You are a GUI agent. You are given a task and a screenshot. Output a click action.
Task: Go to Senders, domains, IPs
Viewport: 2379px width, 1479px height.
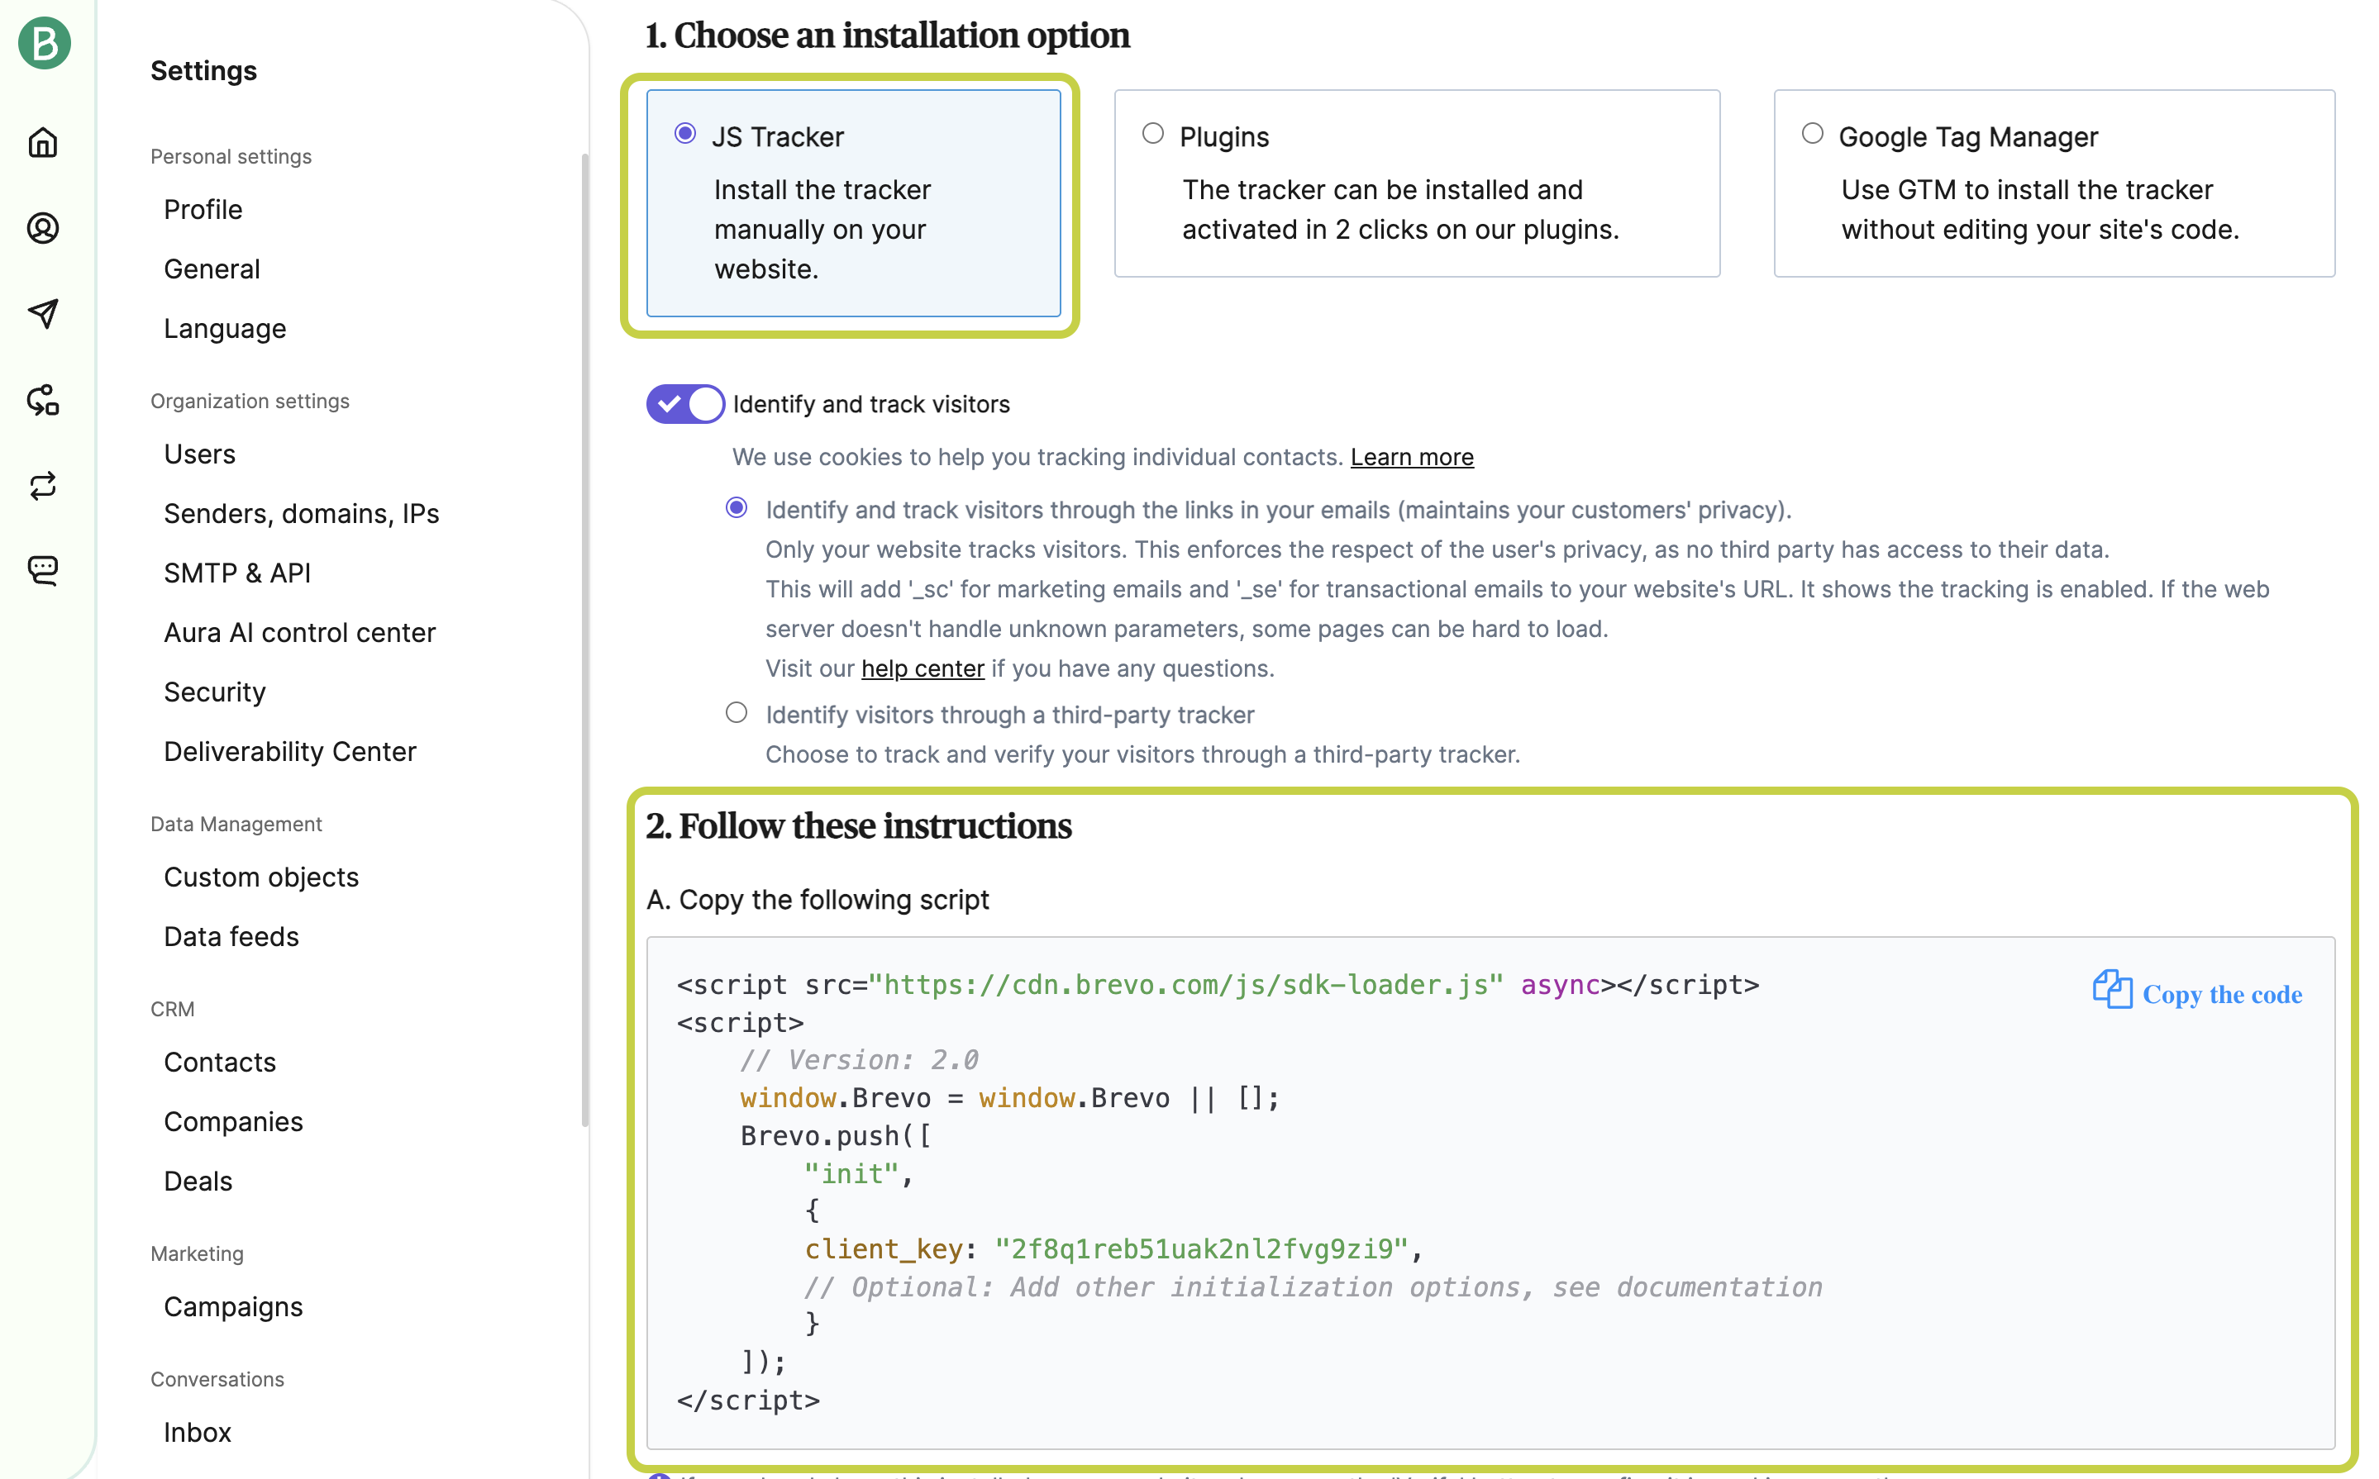coord(300,514)
